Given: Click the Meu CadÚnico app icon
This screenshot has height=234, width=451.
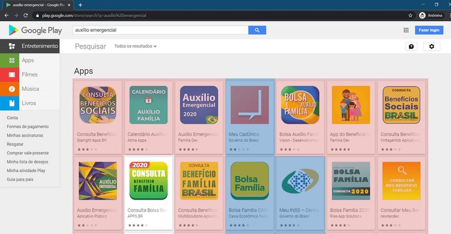Looking at the screenshot, I should pos(250,105).
